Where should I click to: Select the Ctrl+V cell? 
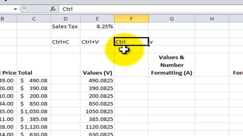click(x=97, y=42)
